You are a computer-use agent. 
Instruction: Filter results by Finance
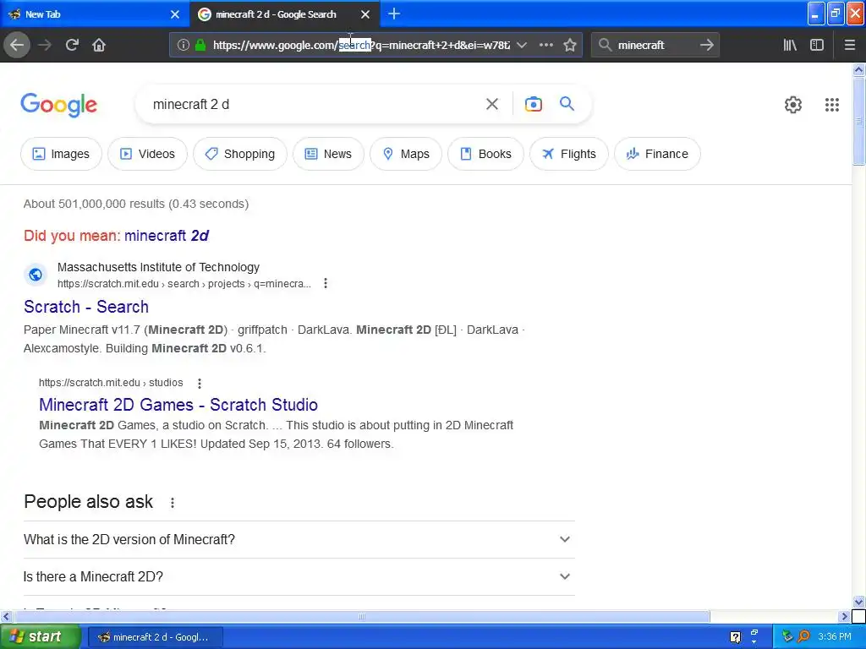point(657,154)
